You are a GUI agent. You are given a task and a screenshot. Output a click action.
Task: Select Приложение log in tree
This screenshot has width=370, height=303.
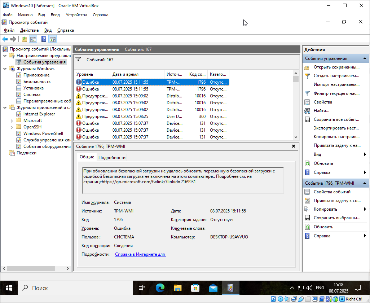[x=36, y=75]
